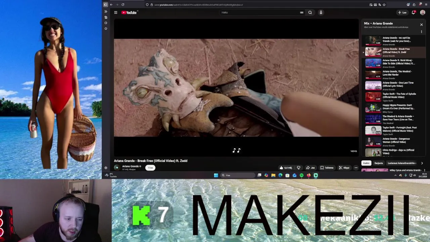Show more filter chips with right arrow

pos(422,163)
